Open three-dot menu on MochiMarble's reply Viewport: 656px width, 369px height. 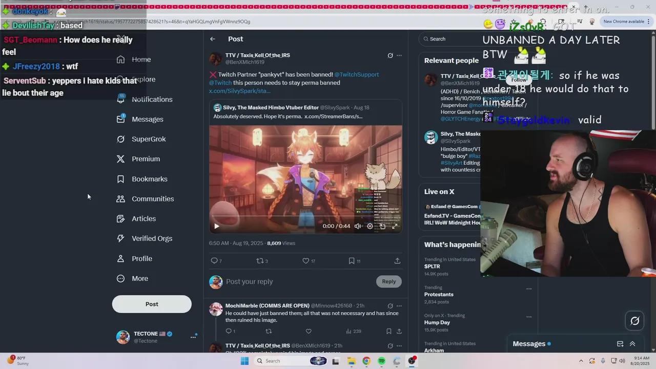(x=399, y=306)
